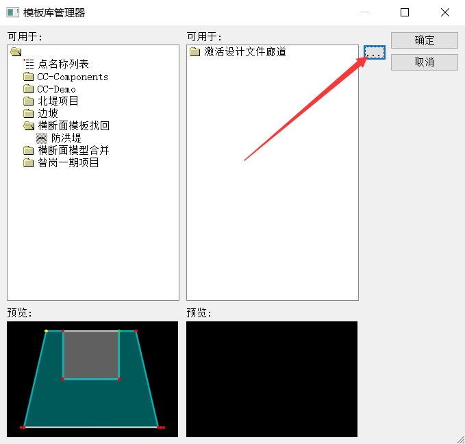Click the 防洪堤 template icon

(41, 138)
